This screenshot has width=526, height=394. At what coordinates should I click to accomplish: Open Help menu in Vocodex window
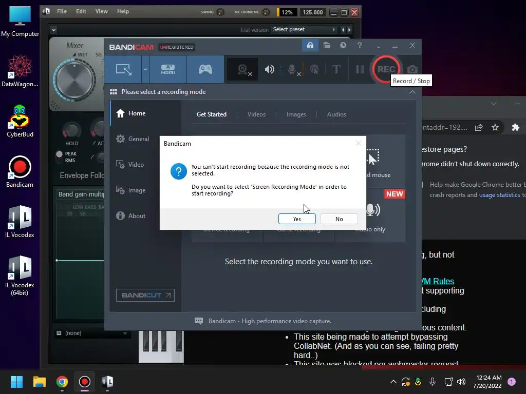pyautogui.click(x=123, y=11)
